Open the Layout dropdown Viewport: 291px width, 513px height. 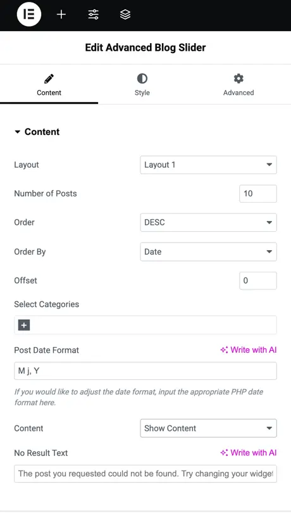coord(209,165)
